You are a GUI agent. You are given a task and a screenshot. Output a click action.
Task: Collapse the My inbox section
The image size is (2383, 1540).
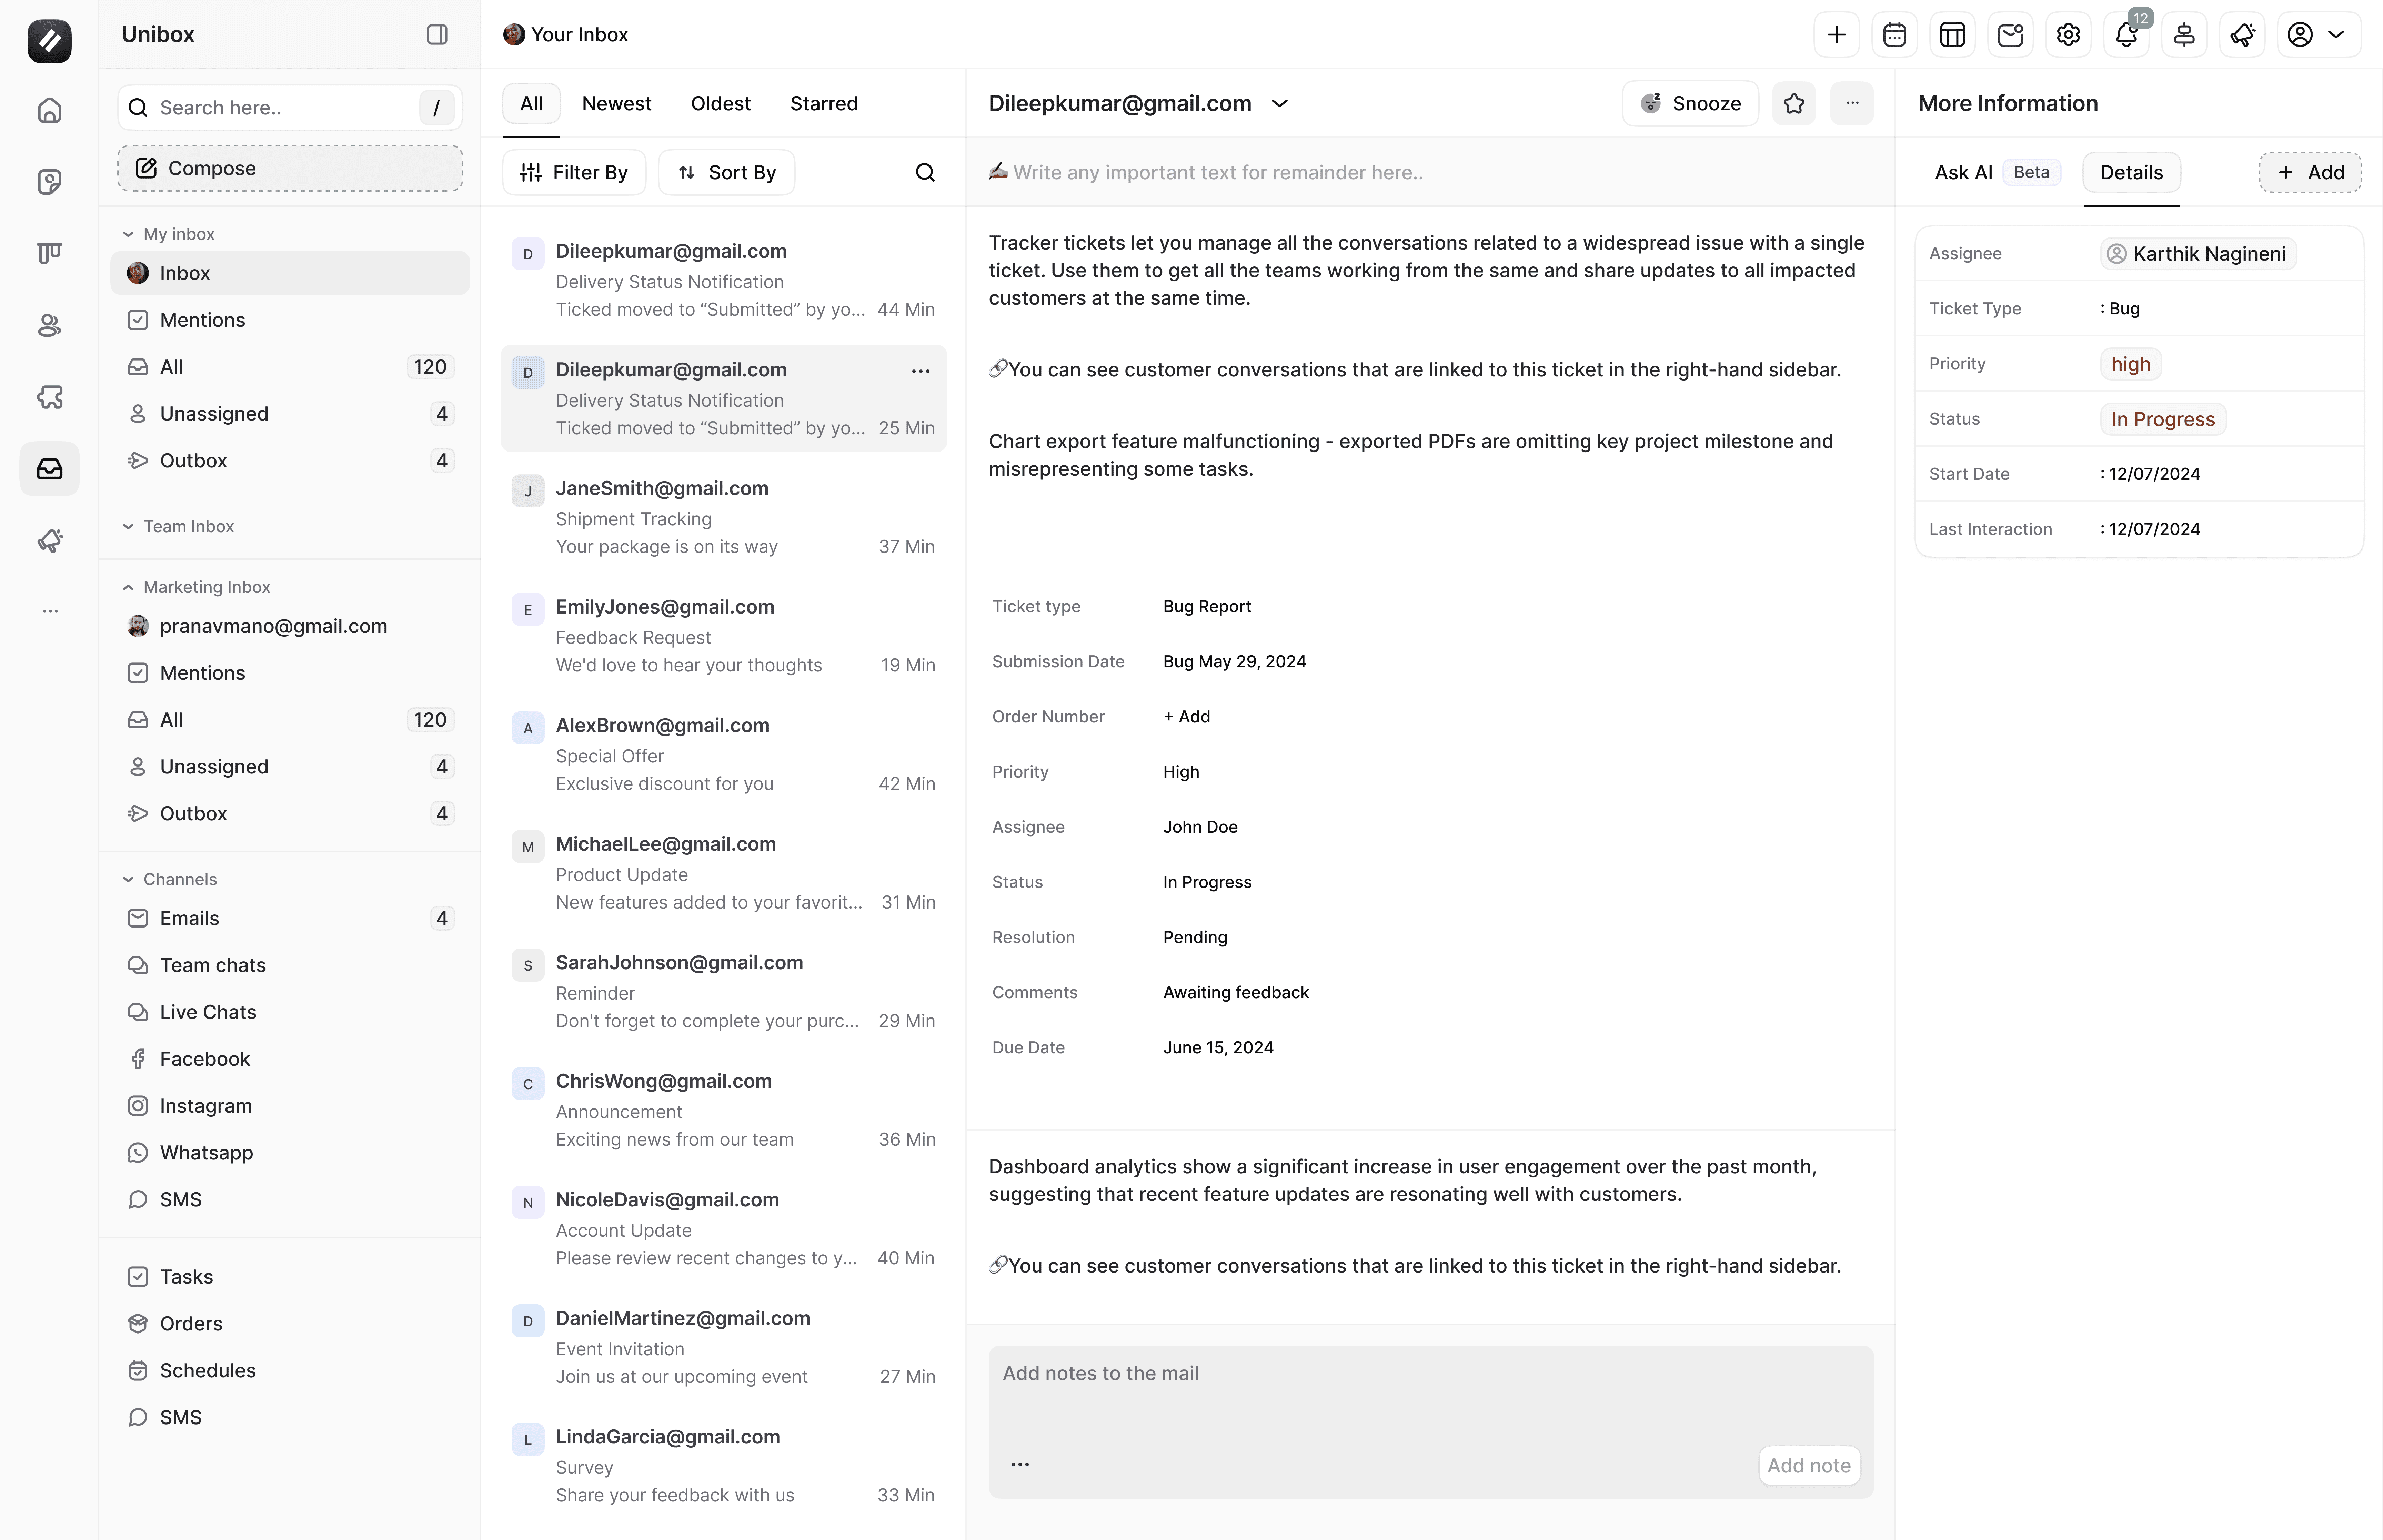(128, 234)
